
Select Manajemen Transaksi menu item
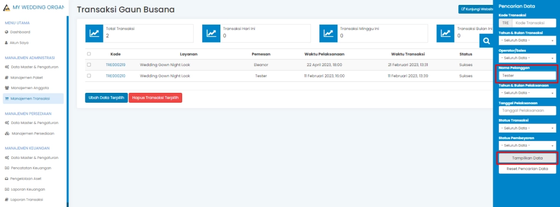[x=33, y=98]
